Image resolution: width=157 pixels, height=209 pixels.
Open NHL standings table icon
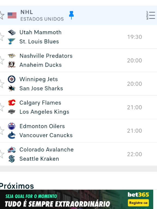click(150, 15)
